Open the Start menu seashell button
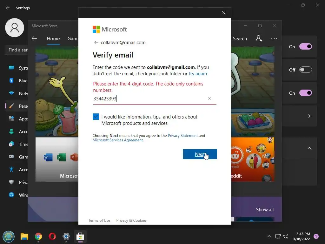Viewport: 325px width, 244px height. point(9,236)
